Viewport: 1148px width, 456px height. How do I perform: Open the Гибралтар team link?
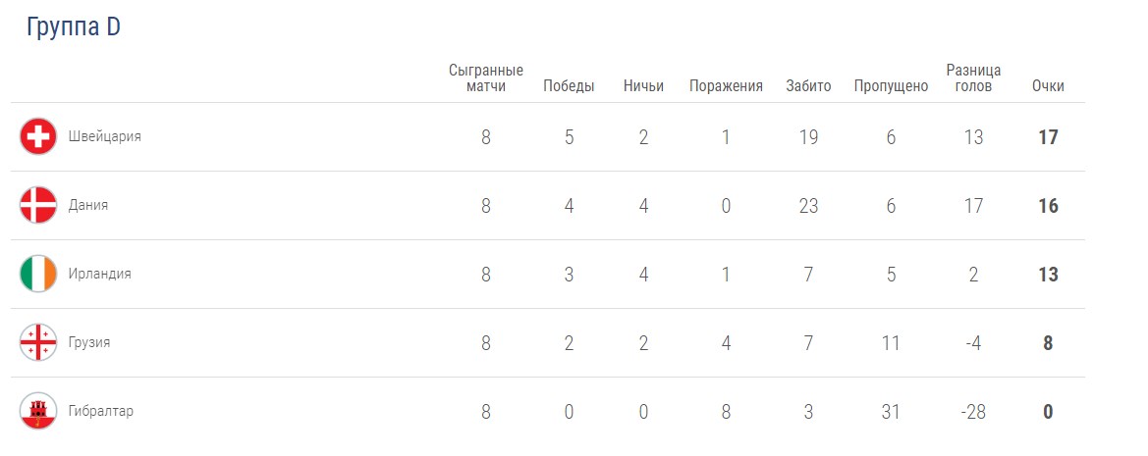pos(101,411)
